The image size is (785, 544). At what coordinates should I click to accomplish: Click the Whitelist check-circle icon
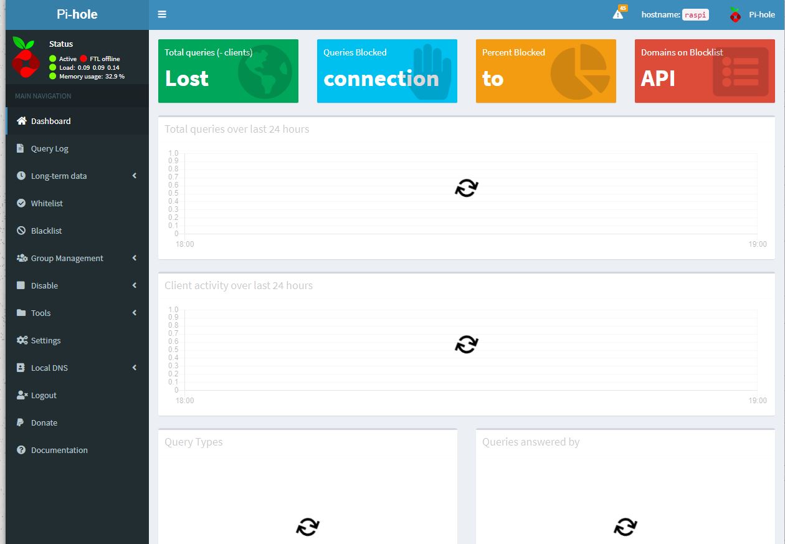[21, 203]
